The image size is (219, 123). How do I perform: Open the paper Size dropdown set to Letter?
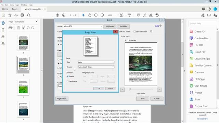(96, 62)
